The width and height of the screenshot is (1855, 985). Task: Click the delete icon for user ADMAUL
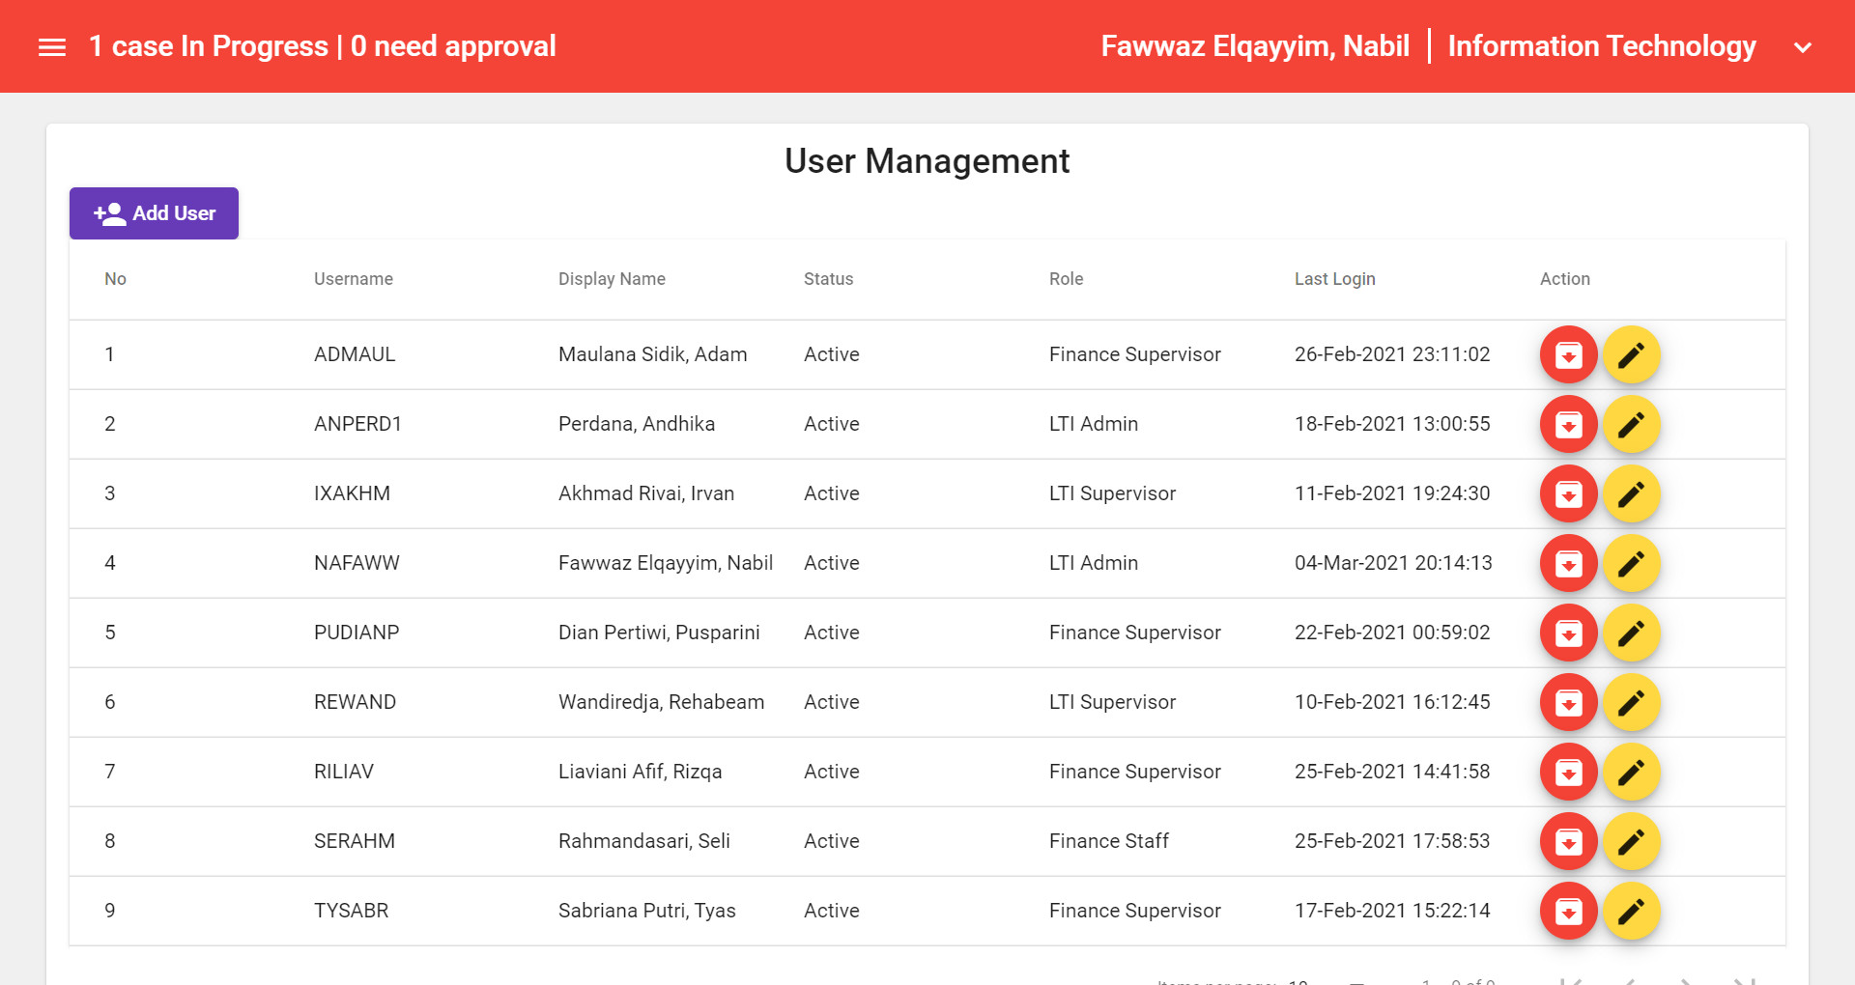click(1568, 354)
